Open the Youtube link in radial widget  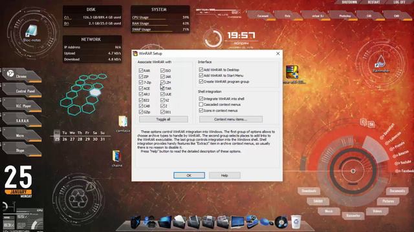click(404, 163)
